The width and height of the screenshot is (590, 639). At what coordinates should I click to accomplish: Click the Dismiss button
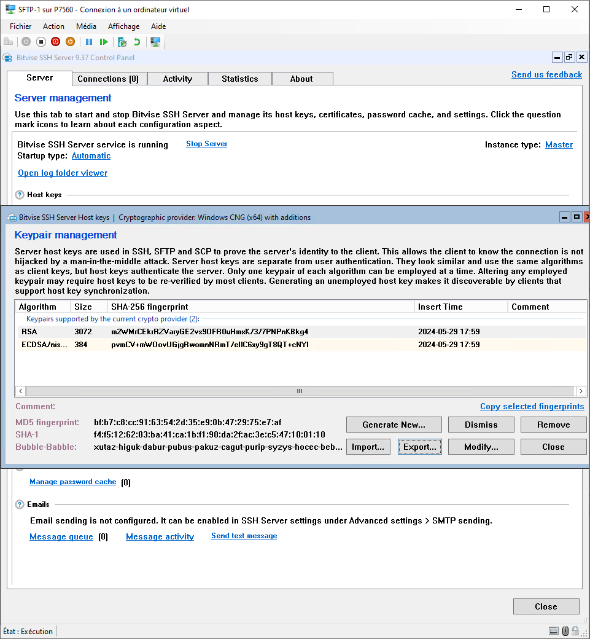coord(481,425)
